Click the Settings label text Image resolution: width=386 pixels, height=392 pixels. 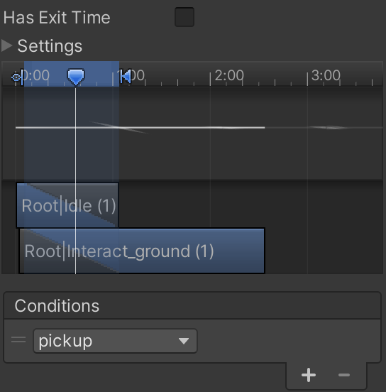(50, 46)
